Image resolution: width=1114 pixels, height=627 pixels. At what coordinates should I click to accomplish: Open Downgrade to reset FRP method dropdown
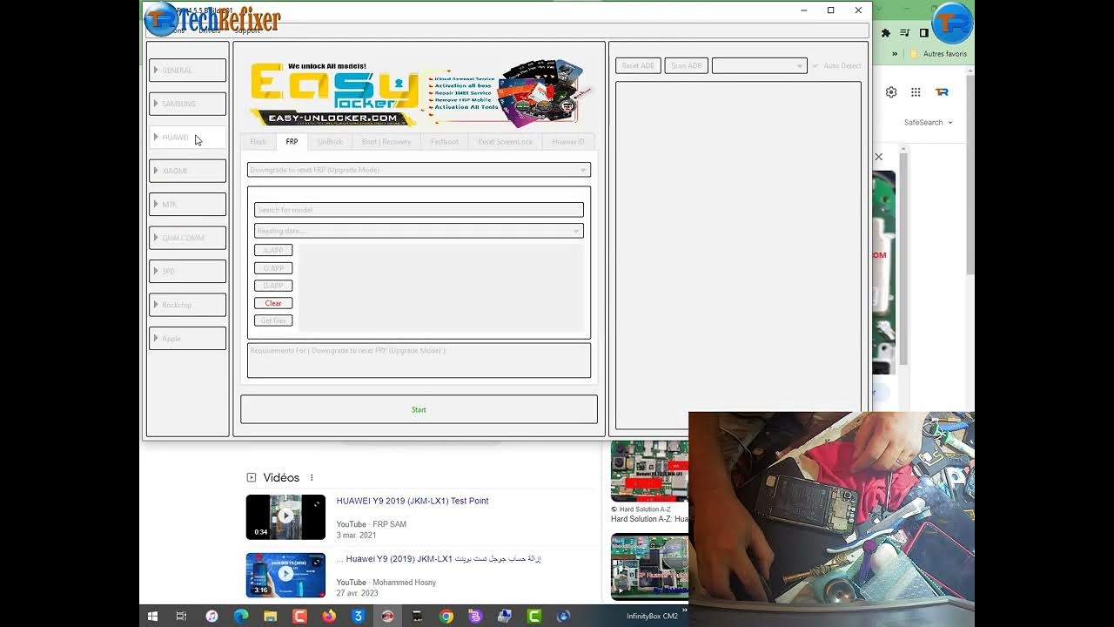pos(419,170)
